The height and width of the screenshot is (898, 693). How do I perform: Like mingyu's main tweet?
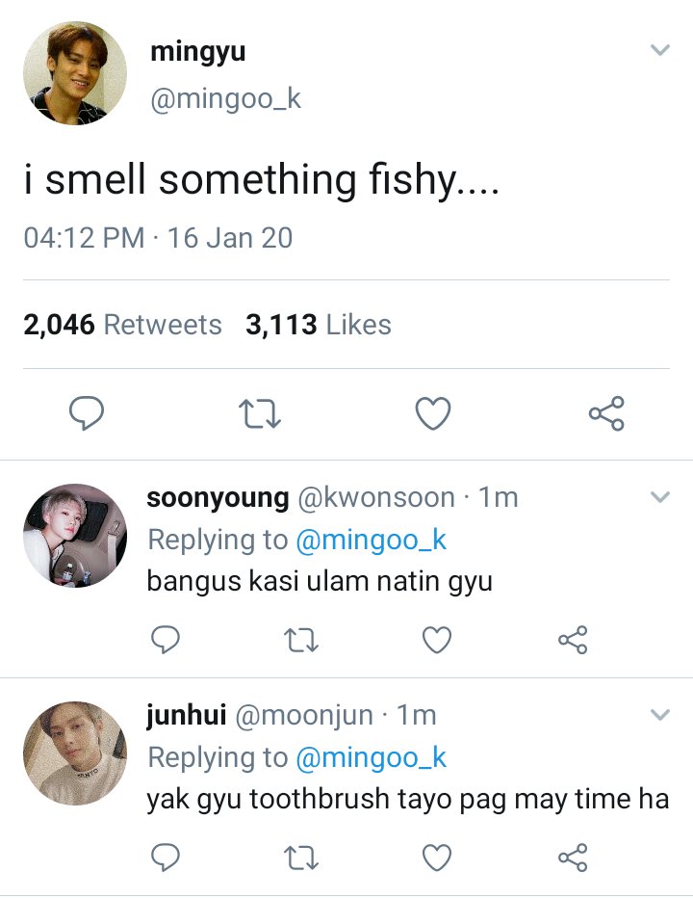tap(433, 413)
